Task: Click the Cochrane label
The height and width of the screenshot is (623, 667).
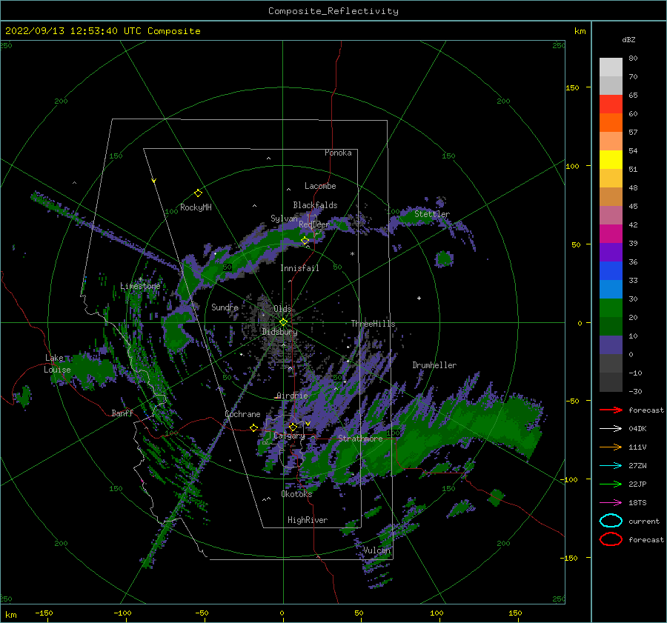Action: [x=242, y=414]
